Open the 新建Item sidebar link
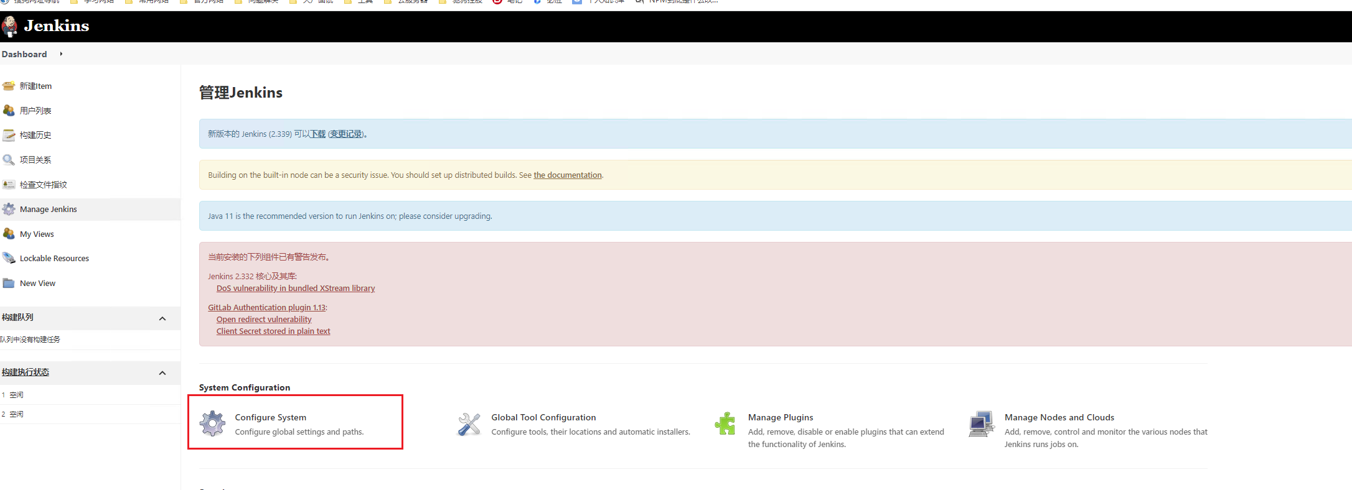Viewport: 1352px width, 490px height. (x=35, y=86)
